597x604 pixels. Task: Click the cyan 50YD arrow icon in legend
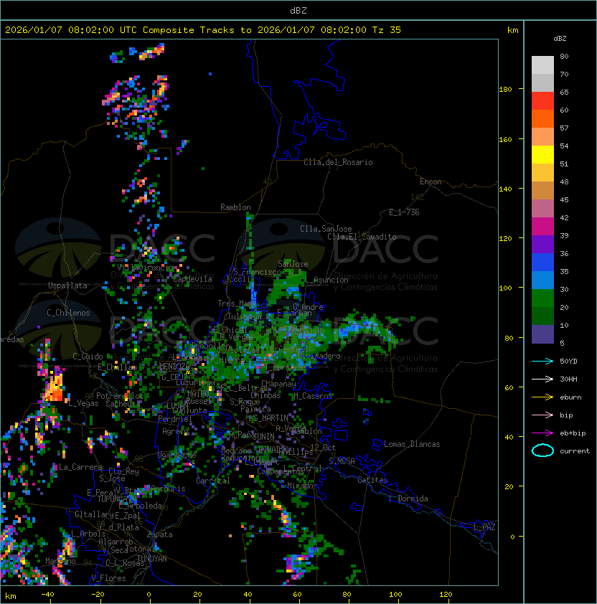(542, 362)
